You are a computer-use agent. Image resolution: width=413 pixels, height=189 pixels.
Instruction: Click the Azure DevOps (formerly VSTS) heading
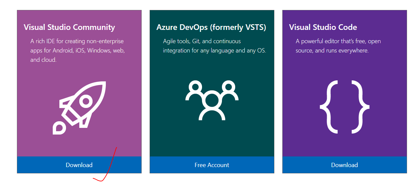tap(211, 27)
